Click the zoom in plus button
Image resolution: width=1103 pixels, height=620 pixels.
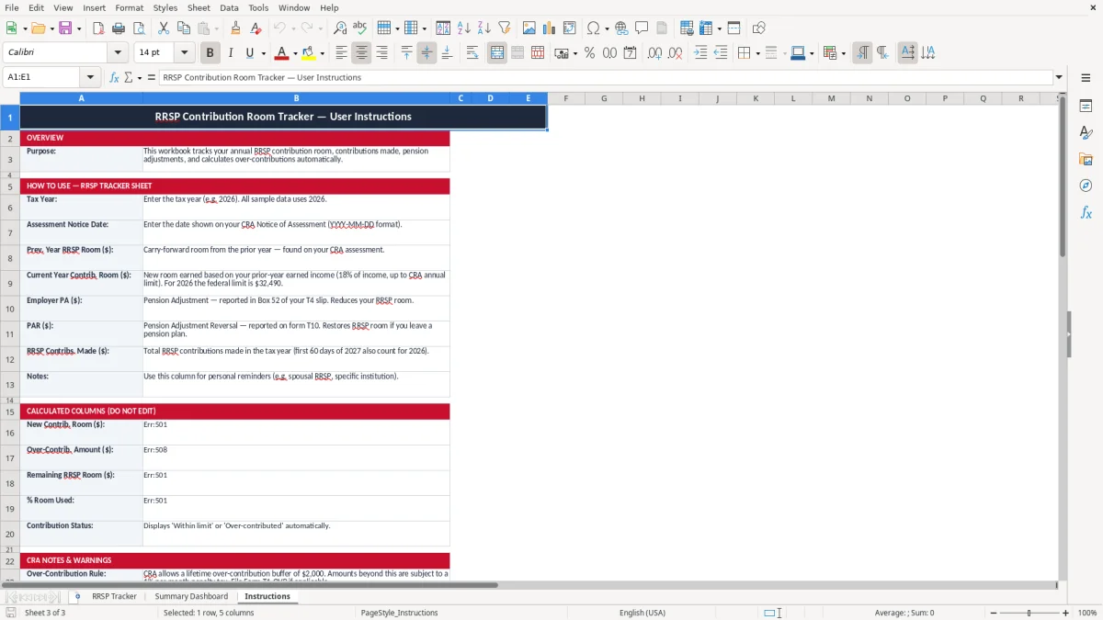pyautogui.click(x=1065, y=613)
